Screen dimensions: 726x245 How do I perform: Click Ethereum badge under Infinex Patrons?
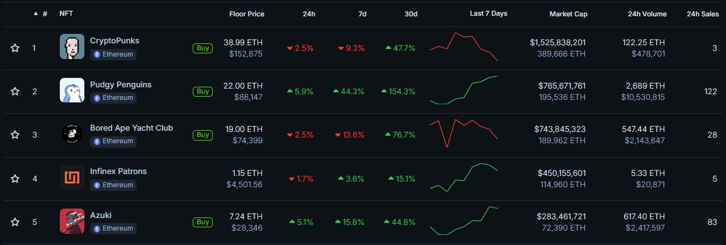[113, 185]
